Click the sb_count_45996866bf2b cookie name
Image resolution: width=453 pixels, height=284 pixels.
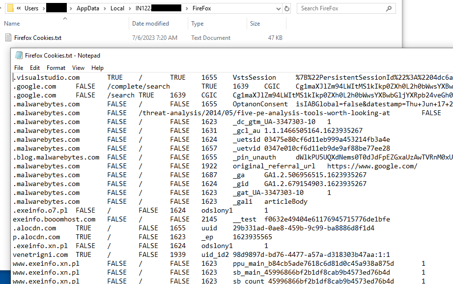point(313,281)
